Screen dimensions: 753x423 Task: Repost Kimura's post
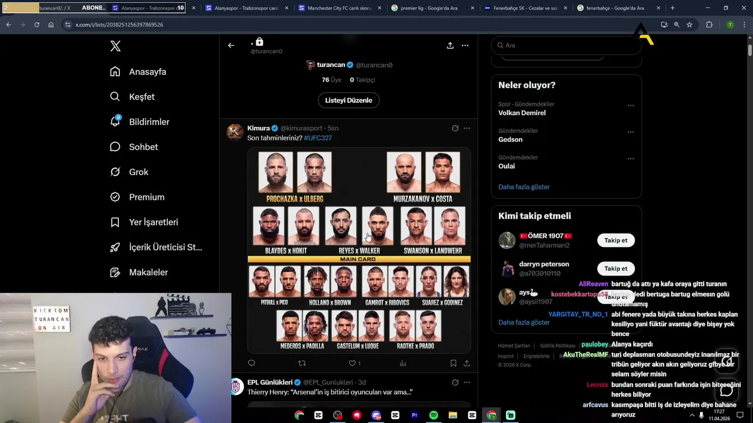coord(302,364)
